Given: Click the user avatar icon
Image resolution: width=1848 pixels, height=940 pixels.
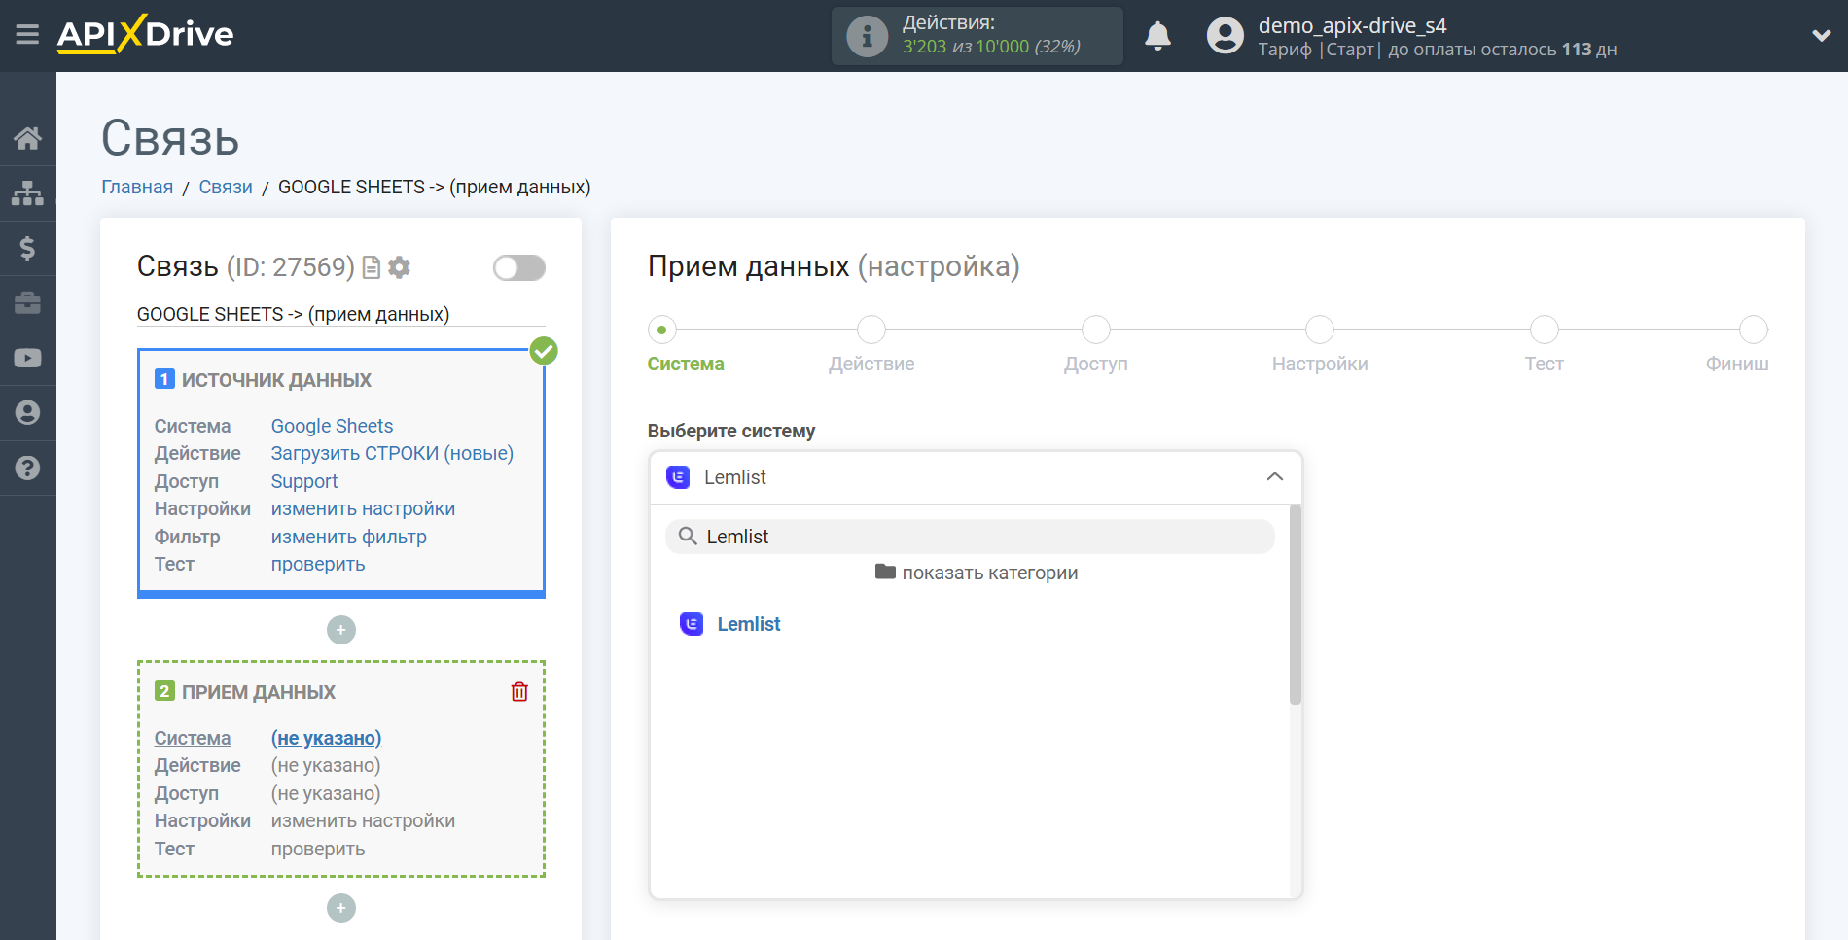Looking at the screenshot, I should (x=1226, y=36).
